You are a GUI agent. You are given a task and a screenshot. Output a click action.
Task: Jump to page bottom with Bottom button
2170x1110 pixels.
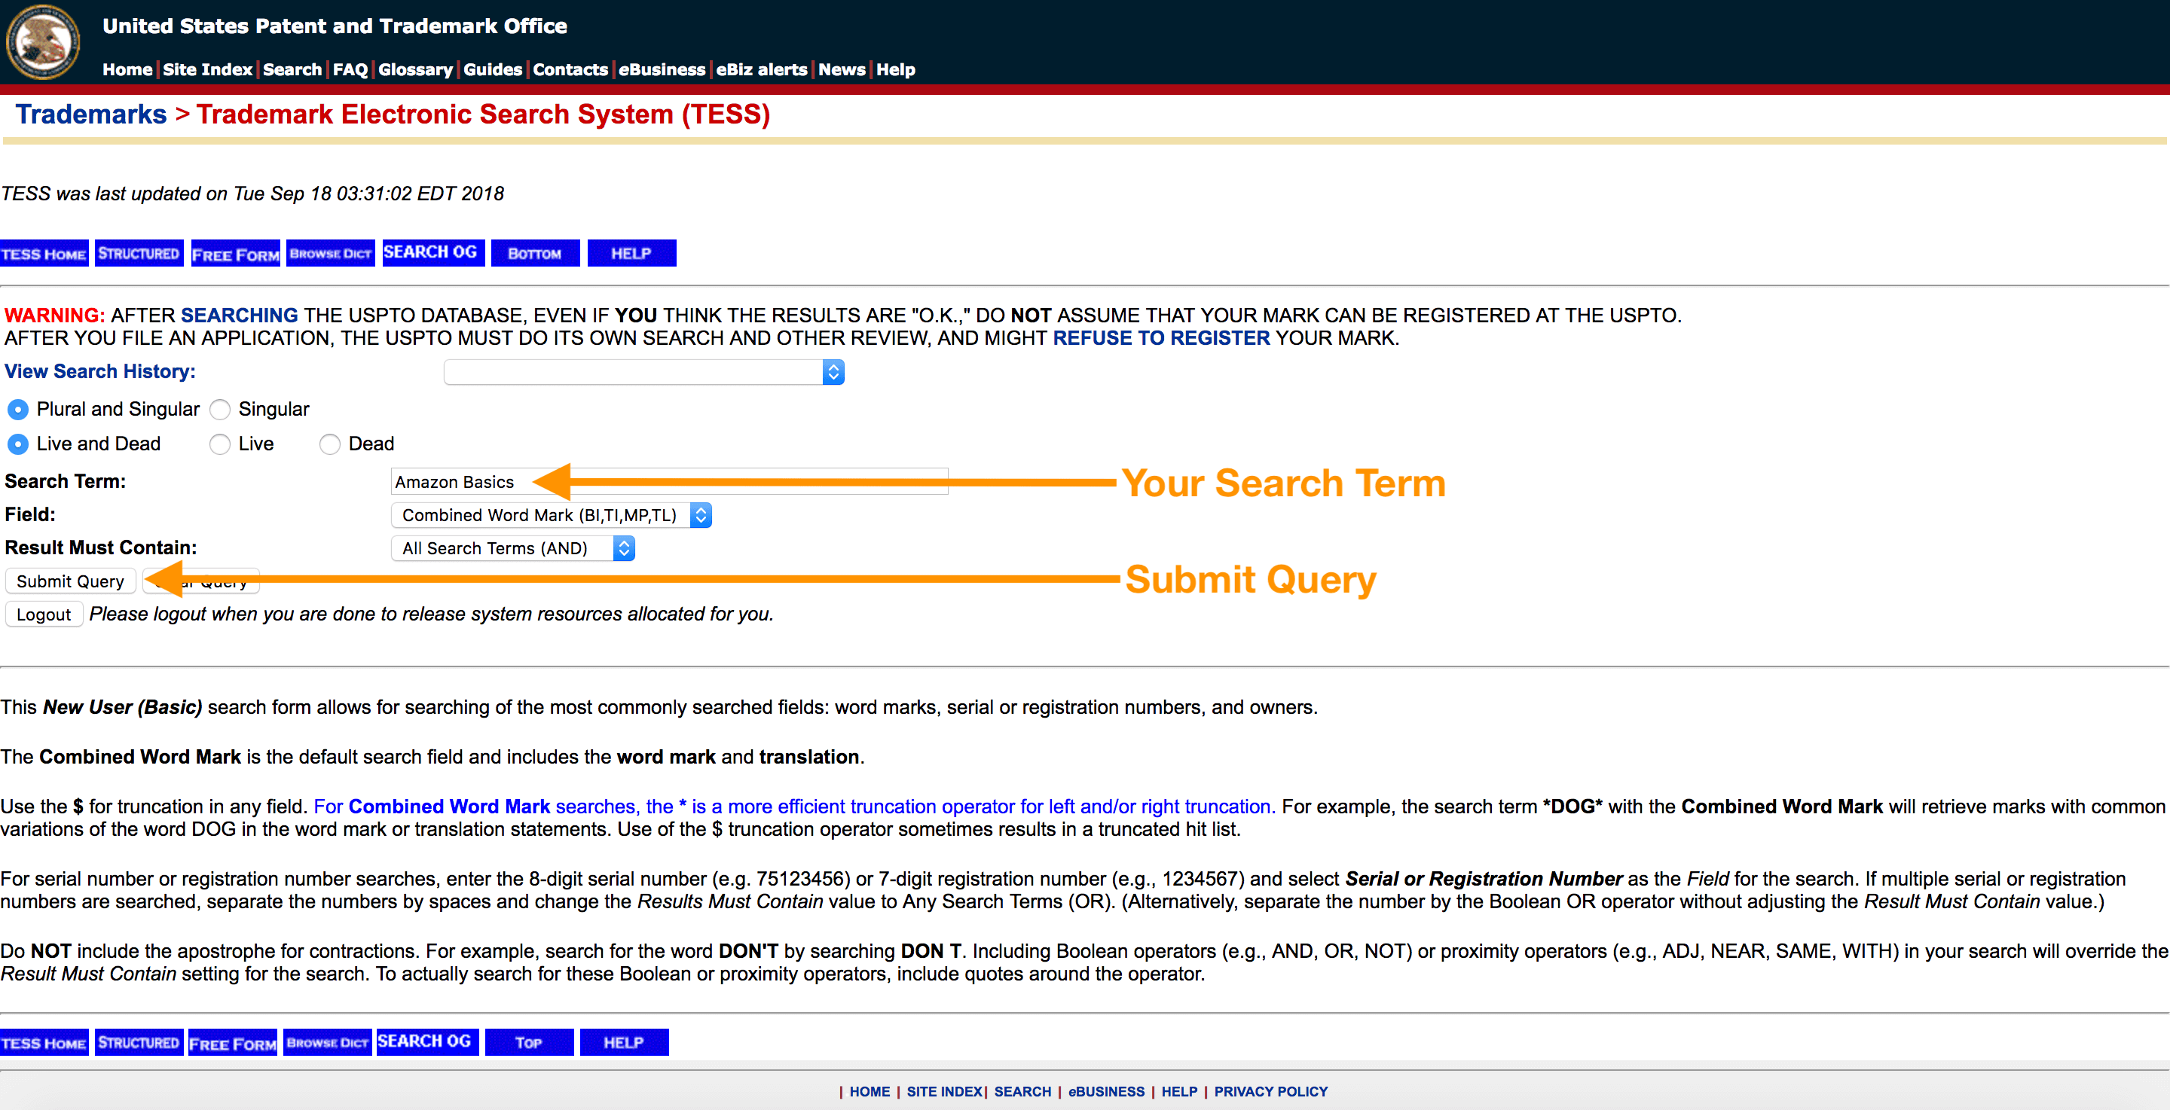pyautogui.click(x=535, y=254)
